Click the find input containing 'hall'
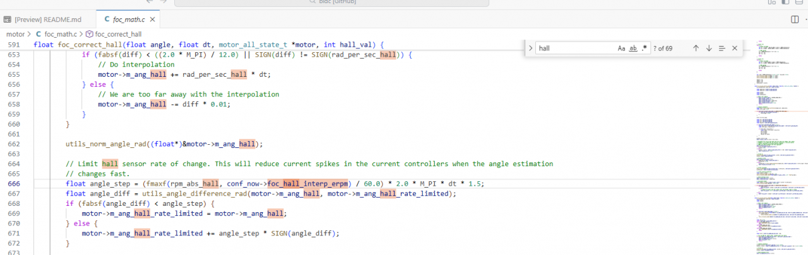 pos(574,48)
